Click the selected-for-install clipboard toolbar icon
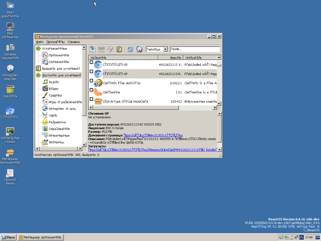Screen dimensions: 321x241 (119, 49)
